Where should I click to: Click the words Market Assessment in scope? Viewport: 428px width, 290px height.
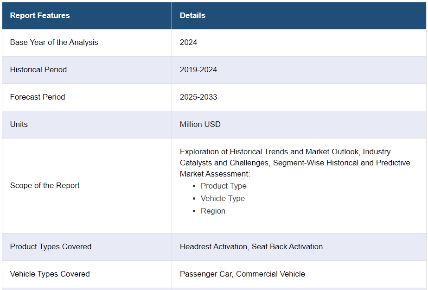click(x=214, y=174)
